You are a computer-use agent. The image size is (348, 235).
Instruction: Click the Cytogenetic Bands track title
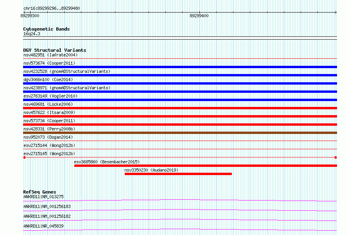pos(47,29)
